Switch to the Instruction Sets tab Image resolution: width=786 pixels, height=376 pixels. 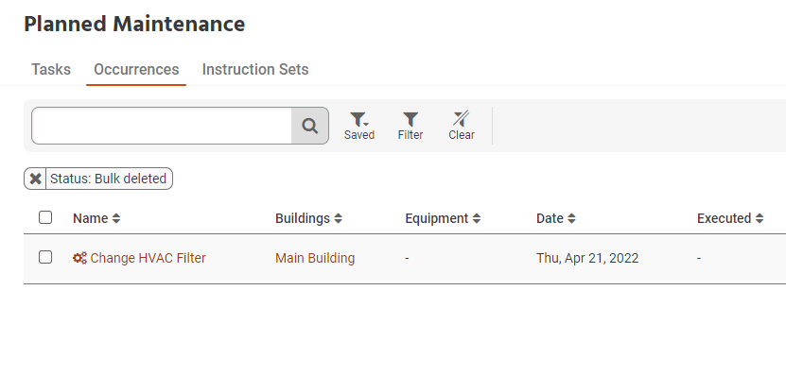coord(255,69)
